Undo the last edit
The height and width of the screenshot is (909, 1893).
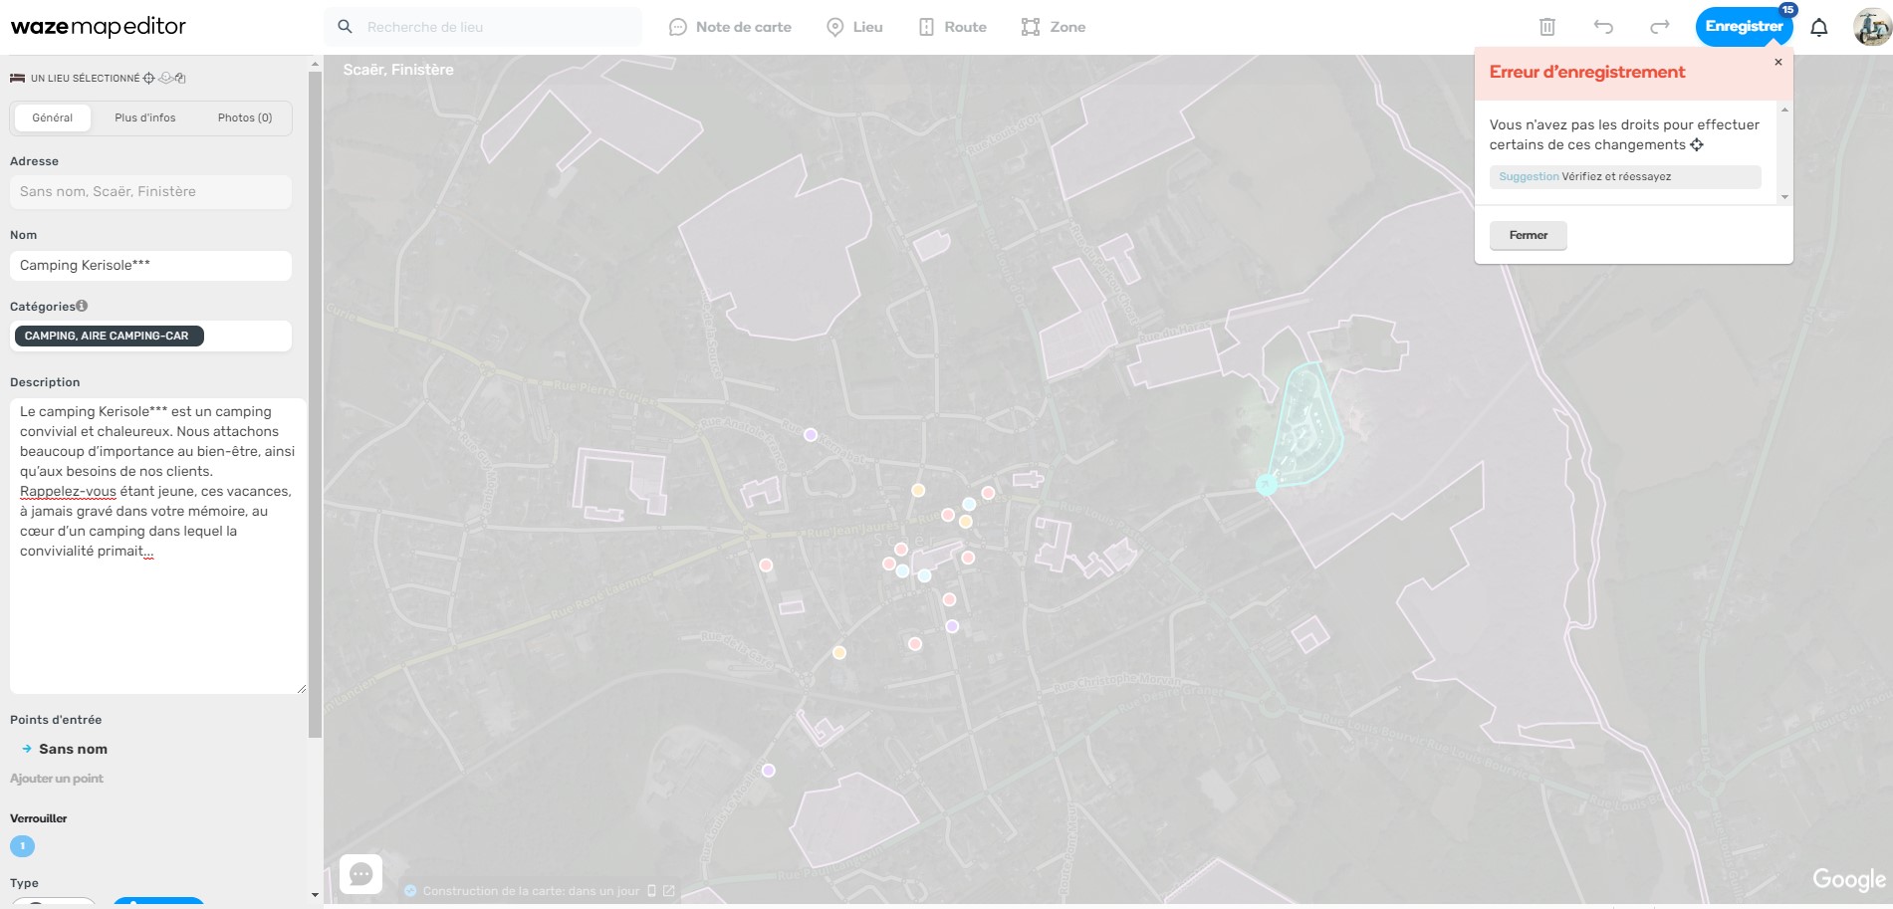[x=1603, y=27]
